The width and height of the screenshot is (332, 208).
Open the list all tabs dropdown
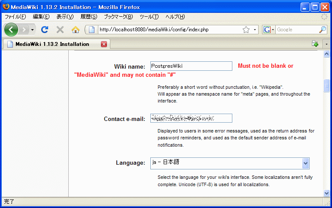tap(326, 44)
